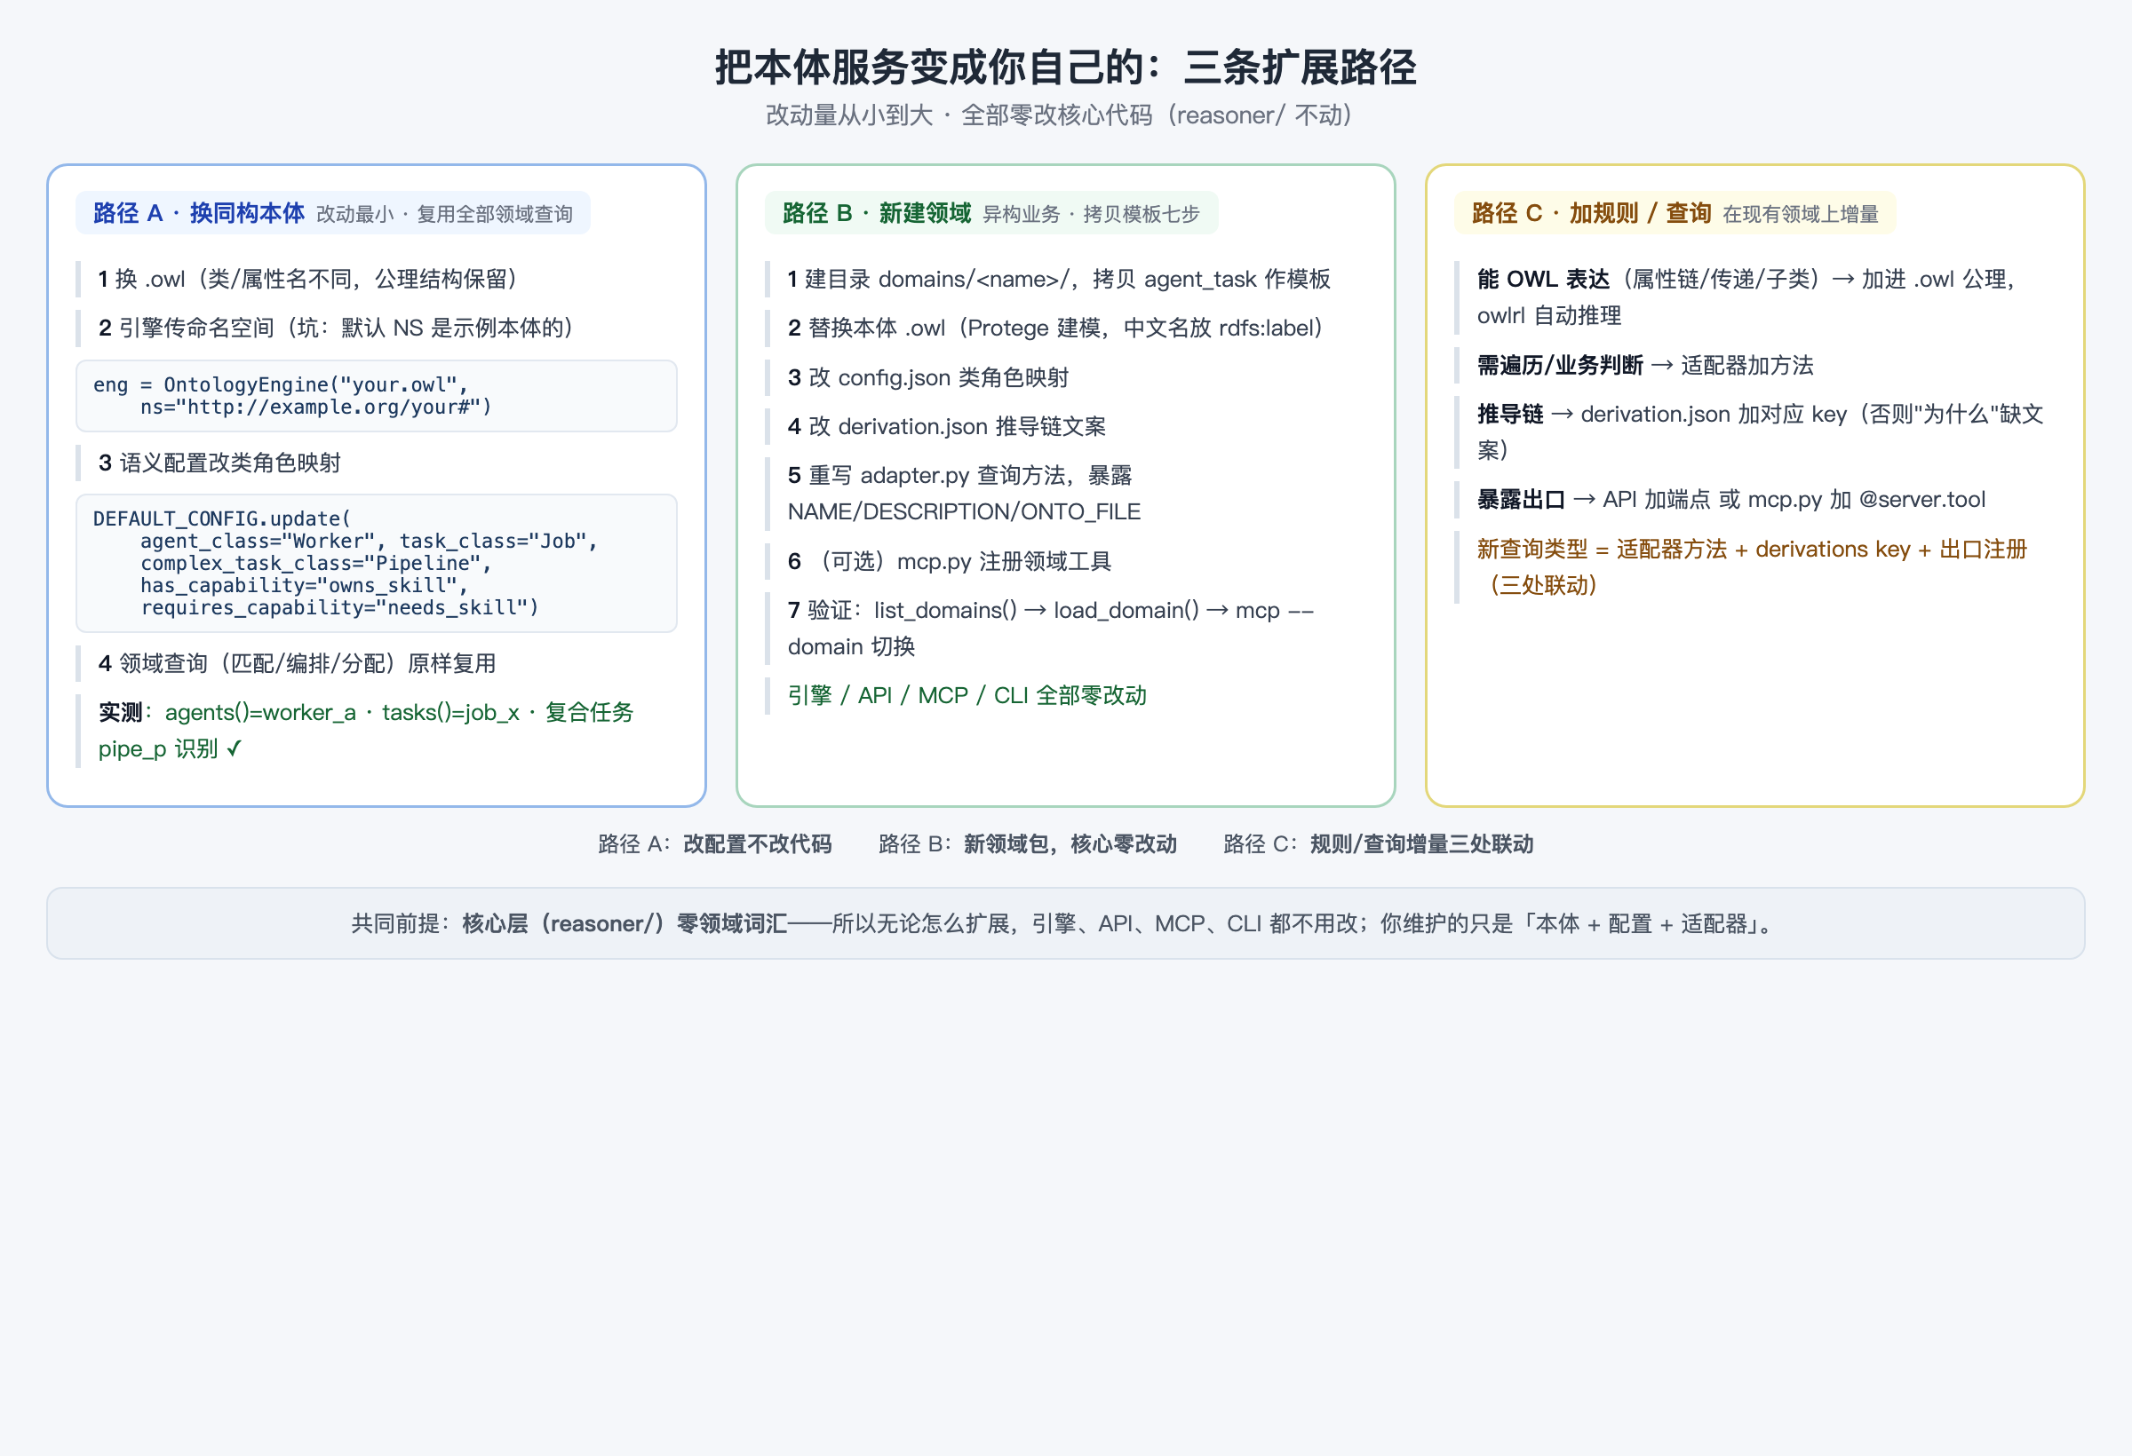The height and width of the screenshot is (1456, 2132).
Task: Click step 4 领域查询 原样复用
Action: (377, 664)
